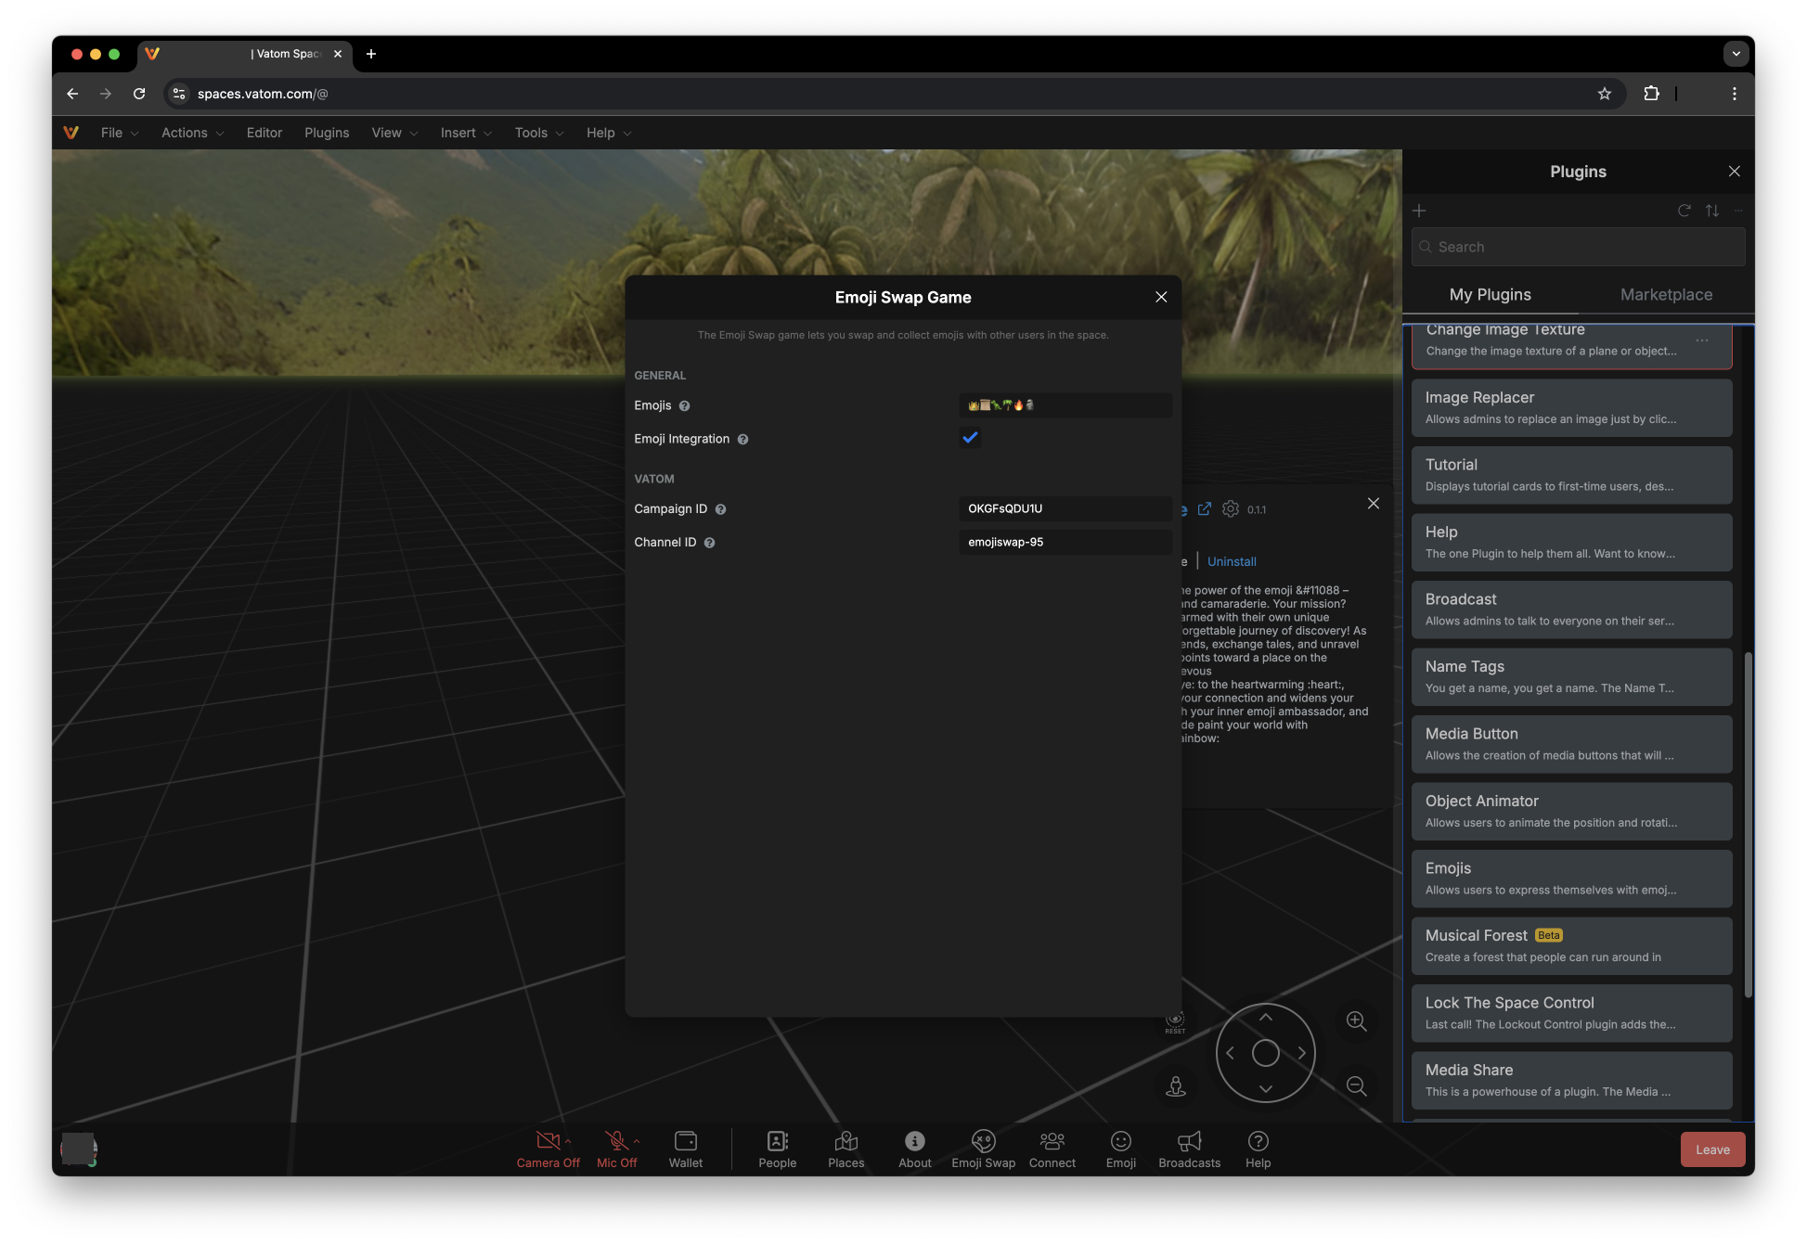1807x1245 pixels.
Task: Refresh the Plugins list
Action: coord(1684,211)
